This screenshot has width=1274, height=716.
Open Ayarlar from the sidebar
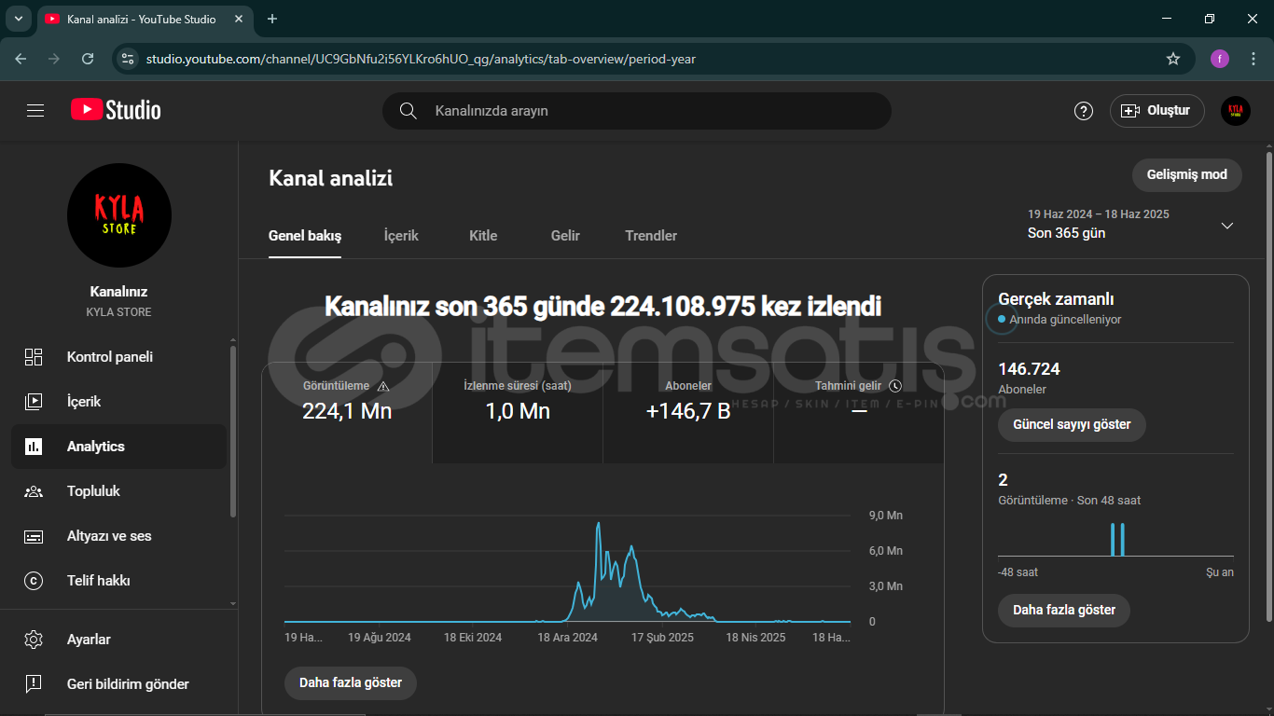point(119,640)
